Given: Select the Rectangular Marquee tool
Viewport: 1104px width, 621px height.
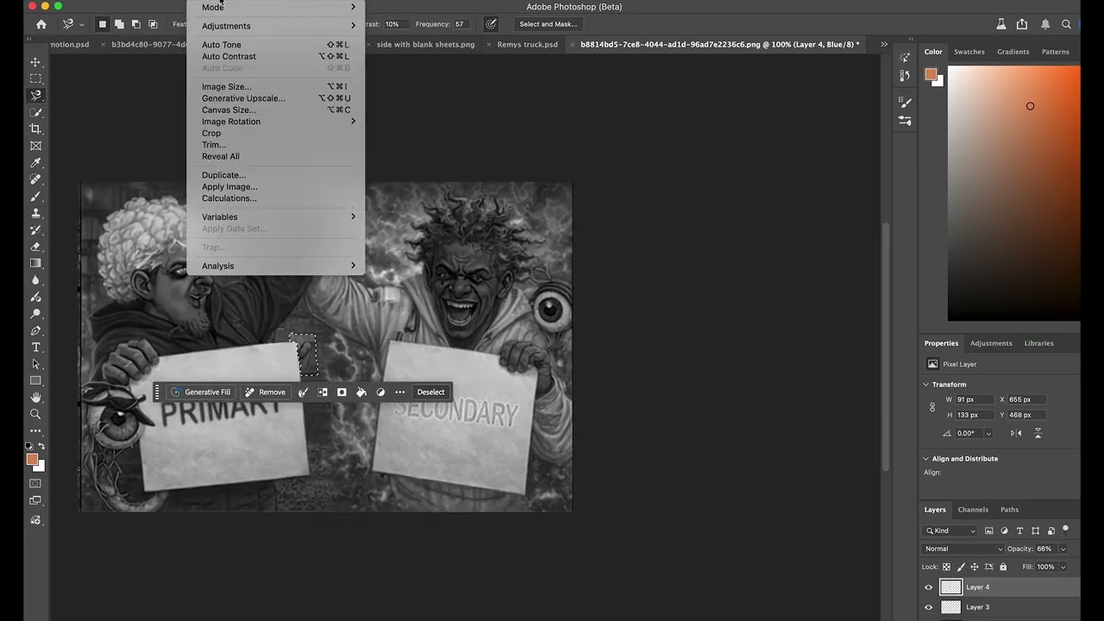Looking at the screenshot, I should (35, 78).
